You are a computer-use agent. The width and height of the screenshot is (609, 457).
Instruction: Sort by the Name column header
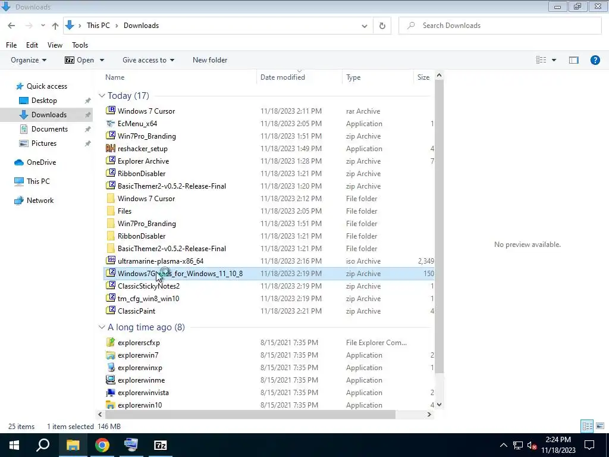[115, 77]
